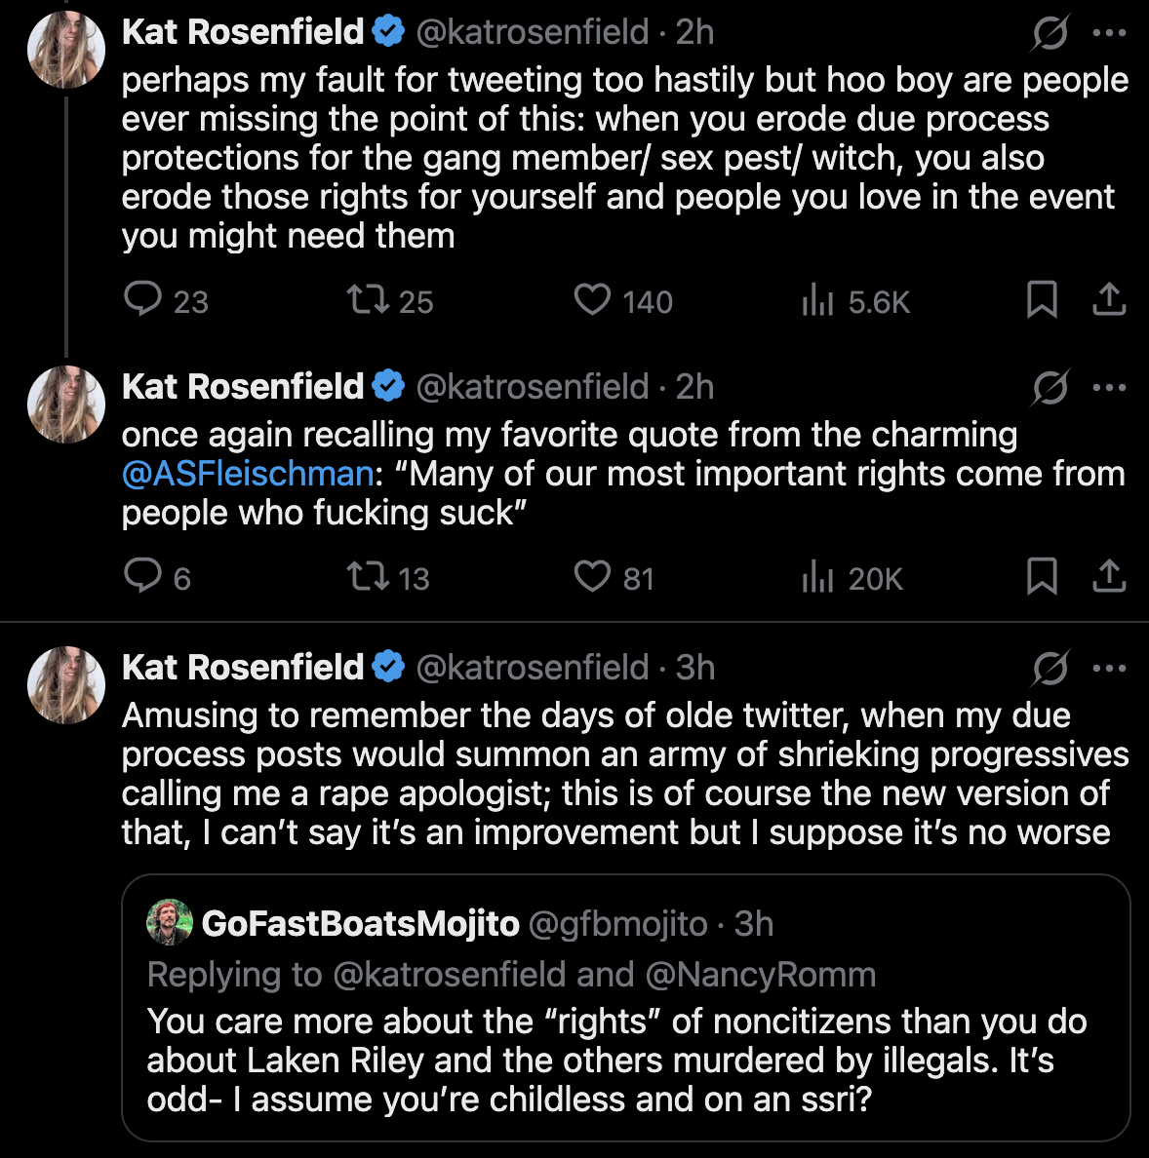
Task: Bookmark the due process protections tweet
Action: coord(1042,299)
